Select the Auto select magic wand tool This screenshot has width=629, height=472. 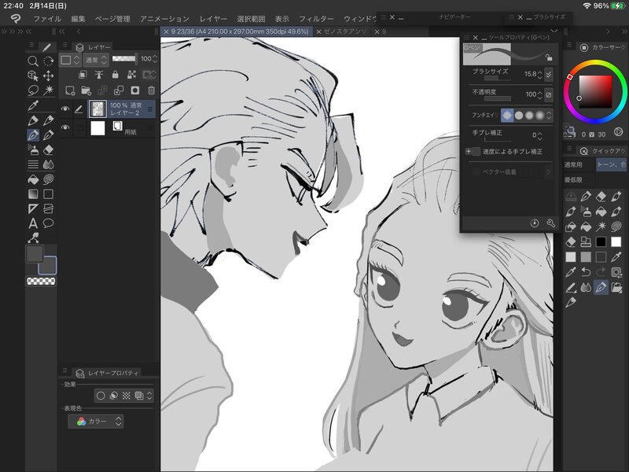[x=49, y=90]
